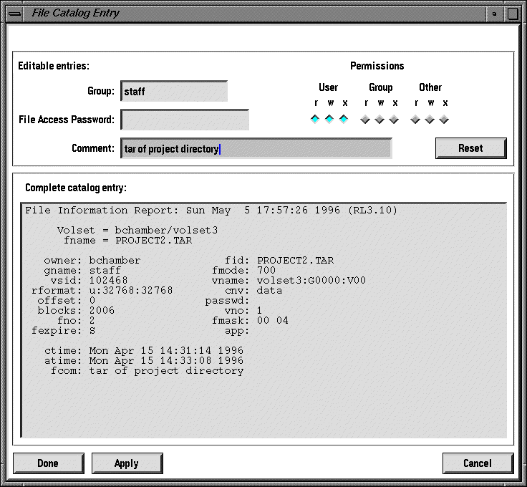Maximize the File Catalog Entry window
Viewport: 527px width, 487px height.
[513, 13]
